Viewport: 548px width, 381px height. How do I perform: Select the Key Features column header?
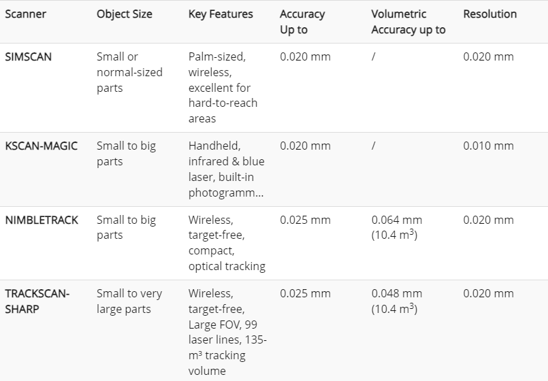221,14
